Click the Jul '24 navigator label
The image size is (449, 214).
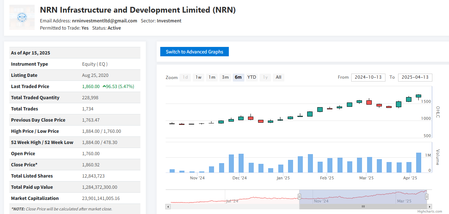click(232, 201)
